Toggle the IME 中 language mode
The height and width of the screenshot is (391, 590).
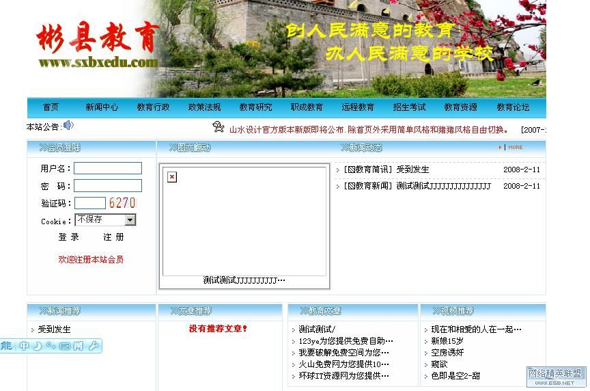[24, 345]
